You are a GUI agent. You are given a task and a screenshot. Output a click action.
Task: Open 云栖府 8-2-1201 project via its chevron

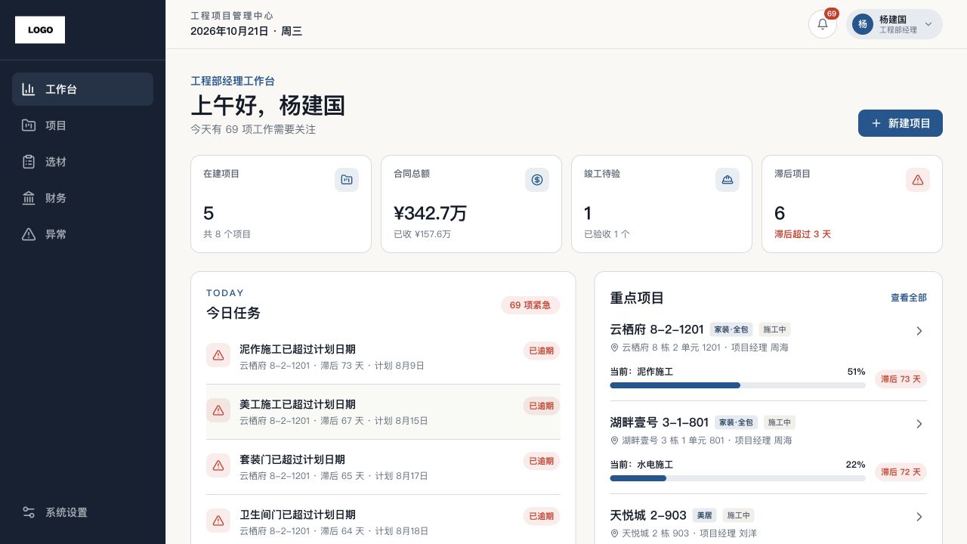point(919,331)
